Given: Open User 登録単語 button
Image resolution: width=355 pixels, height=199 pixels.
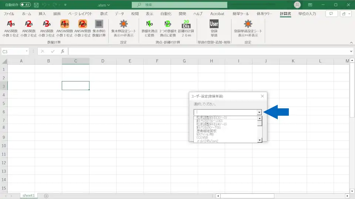Looking at the screenshot, I should [x=214, y=28].
